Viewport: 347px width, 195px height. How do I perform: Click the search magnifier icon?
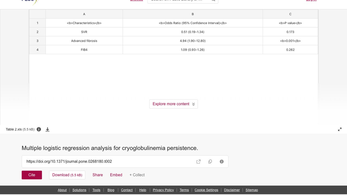213,1
